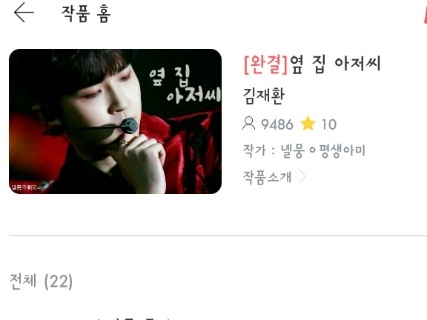Image resolution: width=427 pixels, height=320 pixels.
Task: Click the 9486 reader count number
Action: point(277,124)
